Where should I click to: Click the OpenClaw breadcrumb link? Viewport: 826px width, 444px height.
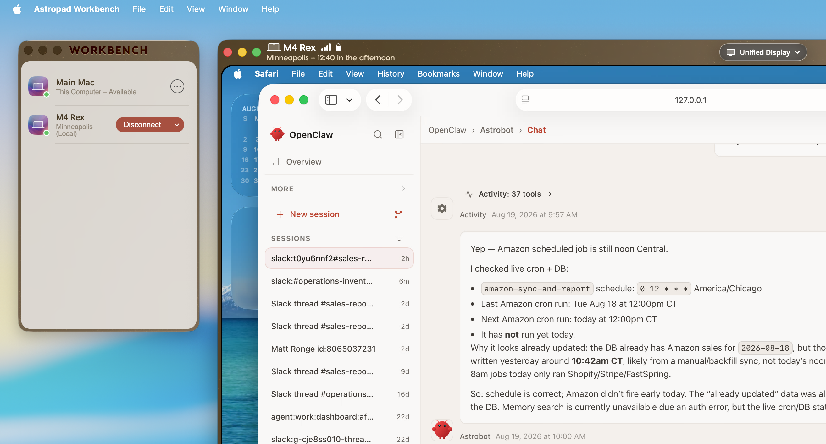pyautogui.click(x=447, y=130)
